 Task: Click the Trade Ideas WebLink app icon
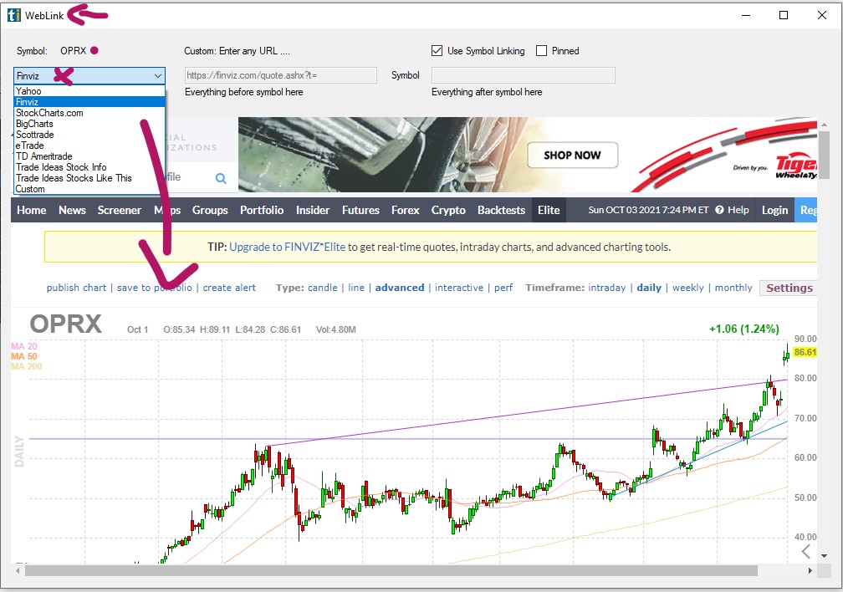[x=14, y=15]
